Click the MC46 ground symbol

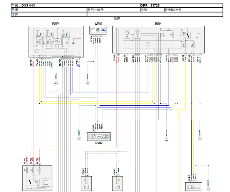pyautogui.click(x=200, y=138)
